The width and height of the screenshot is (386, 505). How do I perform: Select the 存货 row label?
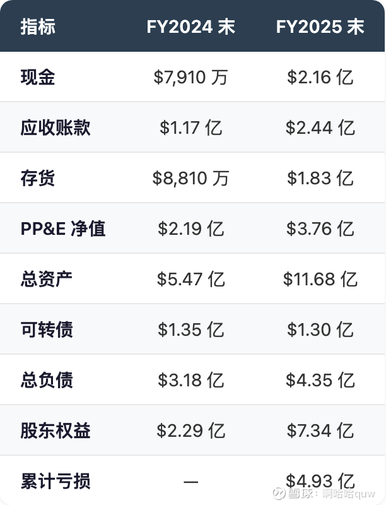(x=38, y=178)
